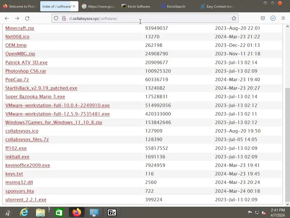Switch to the KevinSearch tab

point(177,6)
